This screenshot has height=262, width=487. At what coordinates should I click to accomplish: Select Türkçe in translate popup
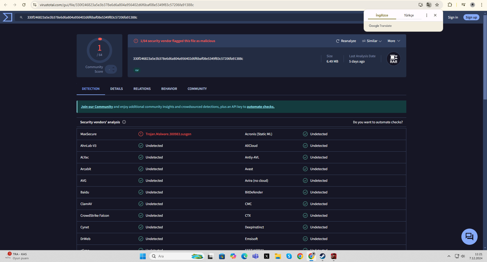[x=409, y=15]
